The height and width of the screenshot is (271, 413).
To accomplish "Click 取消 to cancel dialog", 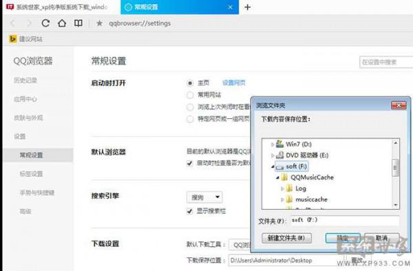I will pos(382,238).
